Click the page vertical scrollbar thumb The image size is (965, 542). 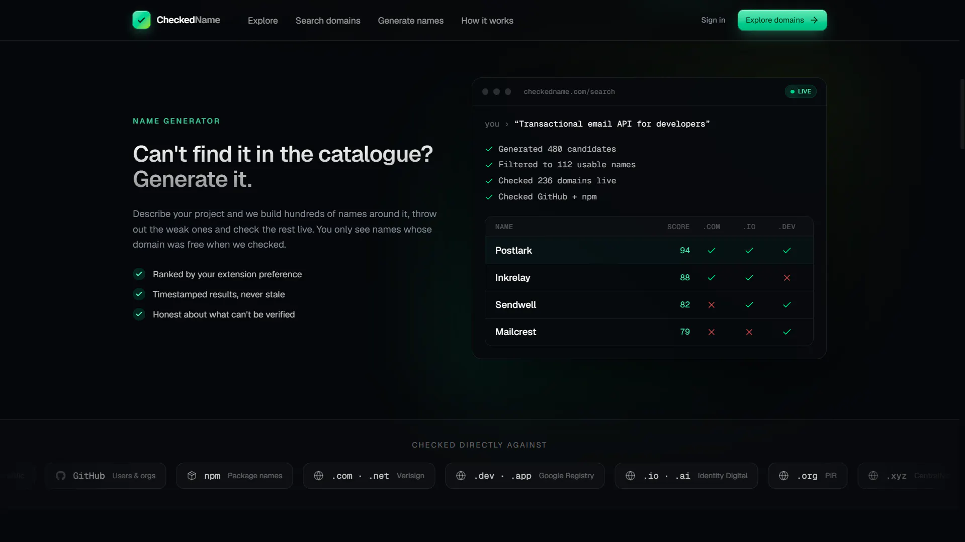click(x=962, y=114)
